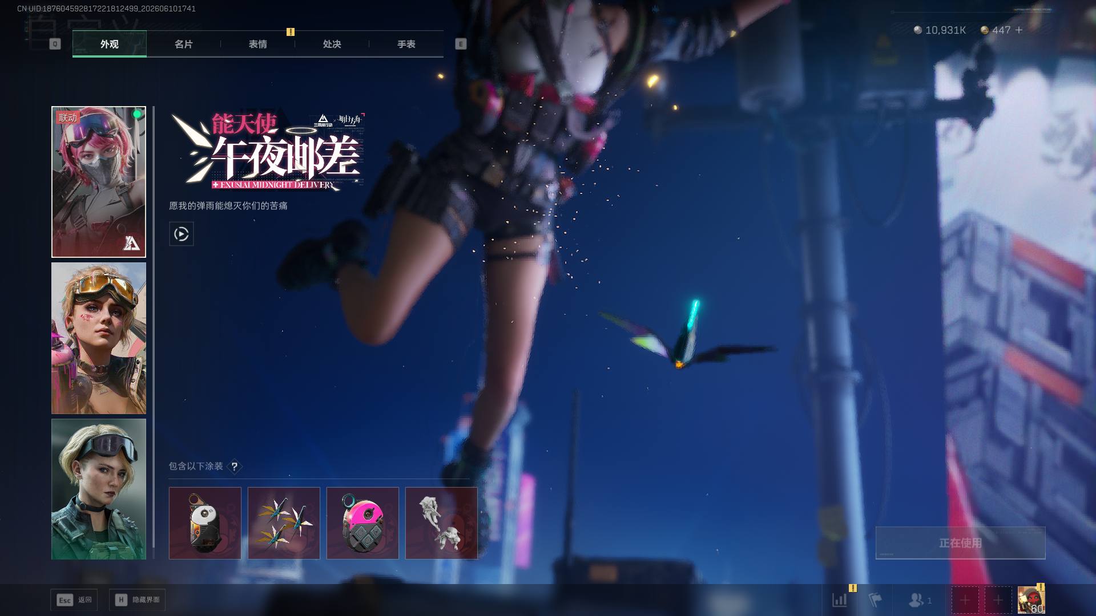Click the 10,931K silver currency balance
The height and width of the screenshot is (616, 1096).
click(940, 30)
